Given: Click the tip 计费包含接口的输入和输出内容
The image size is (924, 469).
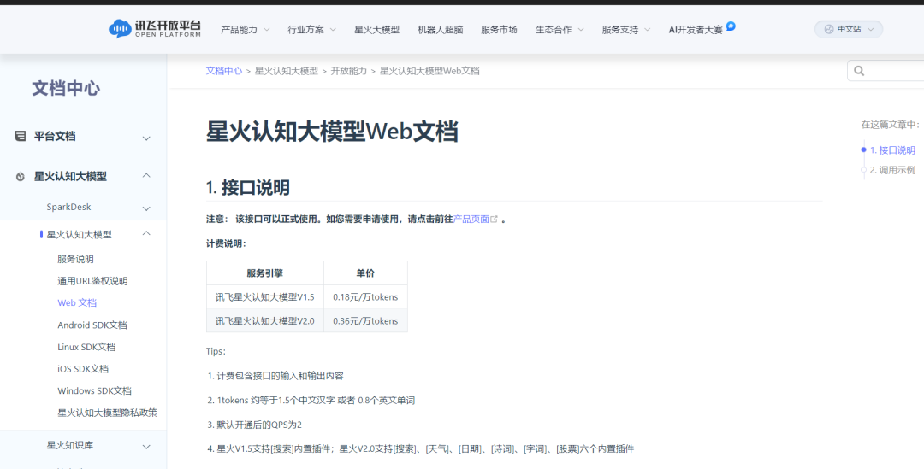Looking at the screenshot, I should click(x=279, y=375).
